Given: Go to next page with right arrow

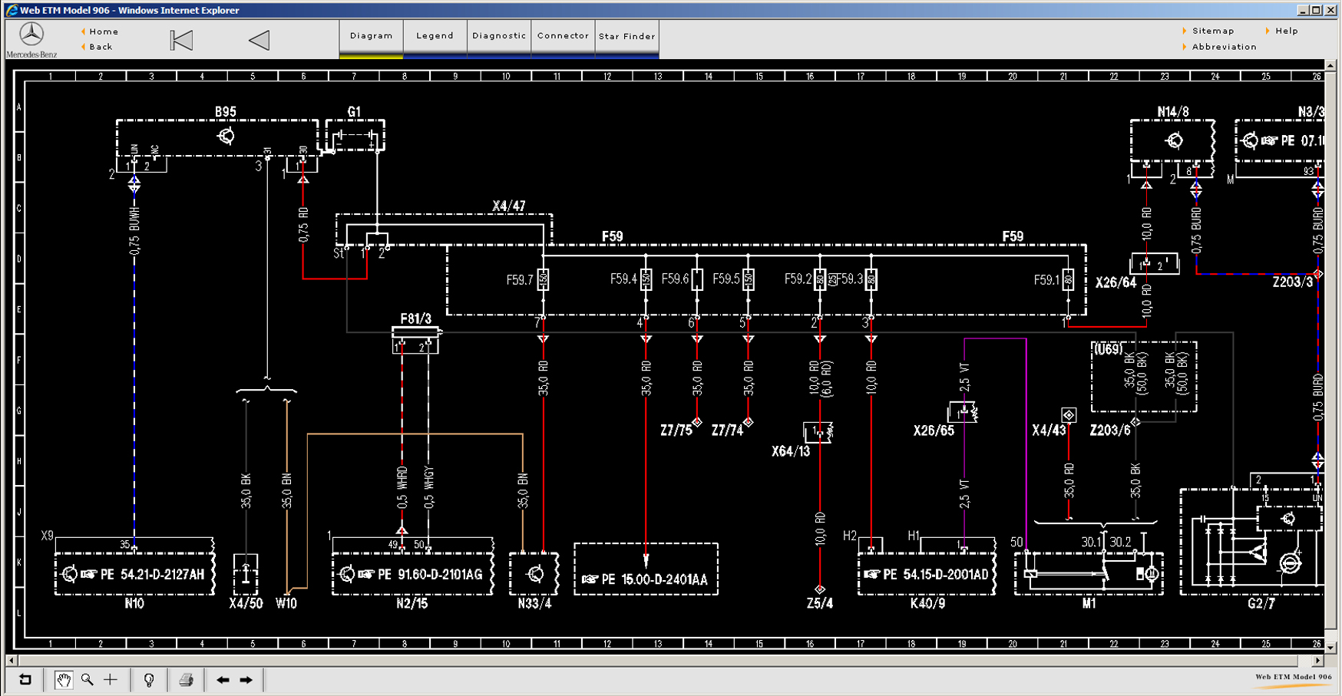Looking at the screenshot, I should coord(246,680).
